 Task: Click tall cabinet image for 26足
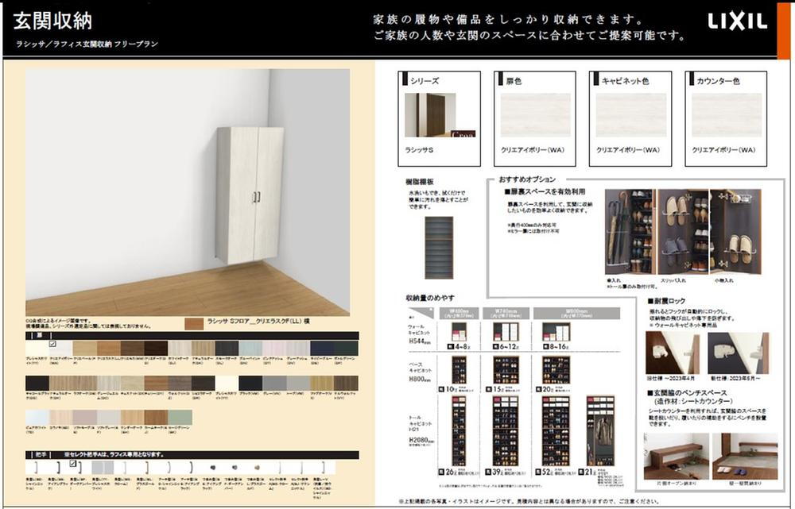[459, 431]
